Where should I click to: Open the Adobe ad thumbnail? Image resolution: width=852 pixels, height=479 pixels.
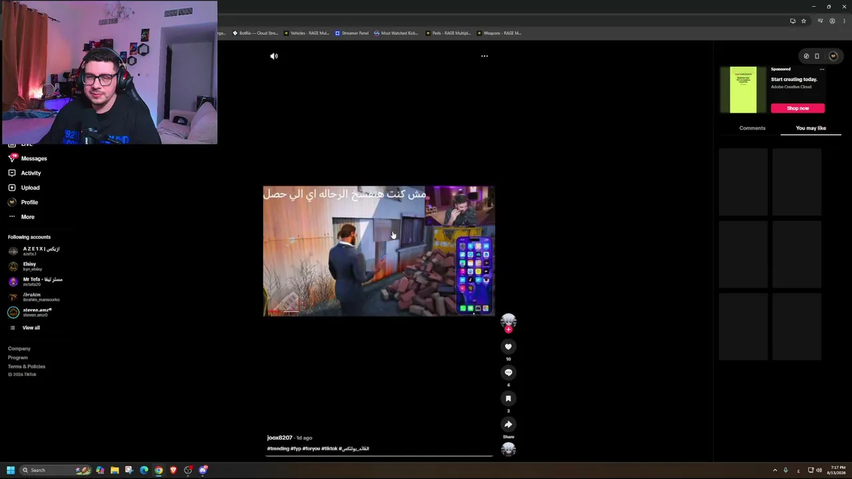743,90
